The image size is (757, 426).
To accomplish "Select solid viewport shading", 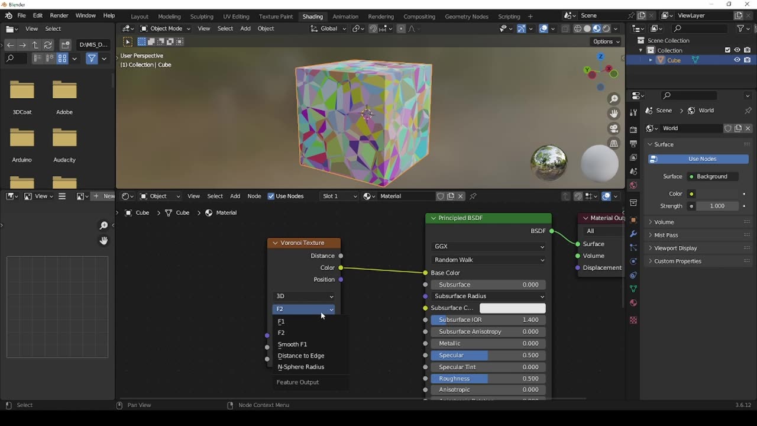I will 587,28.
